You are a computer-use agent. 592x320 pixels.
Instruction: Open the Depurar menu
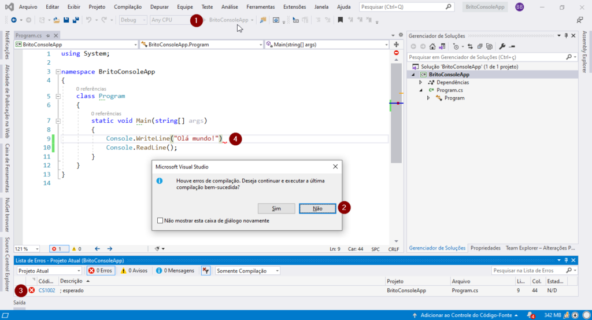(x=160, y=7)
